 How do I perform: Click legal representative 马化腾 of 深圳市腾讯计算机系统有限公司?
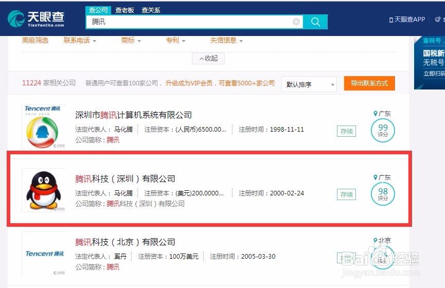[x=123, y=130]
